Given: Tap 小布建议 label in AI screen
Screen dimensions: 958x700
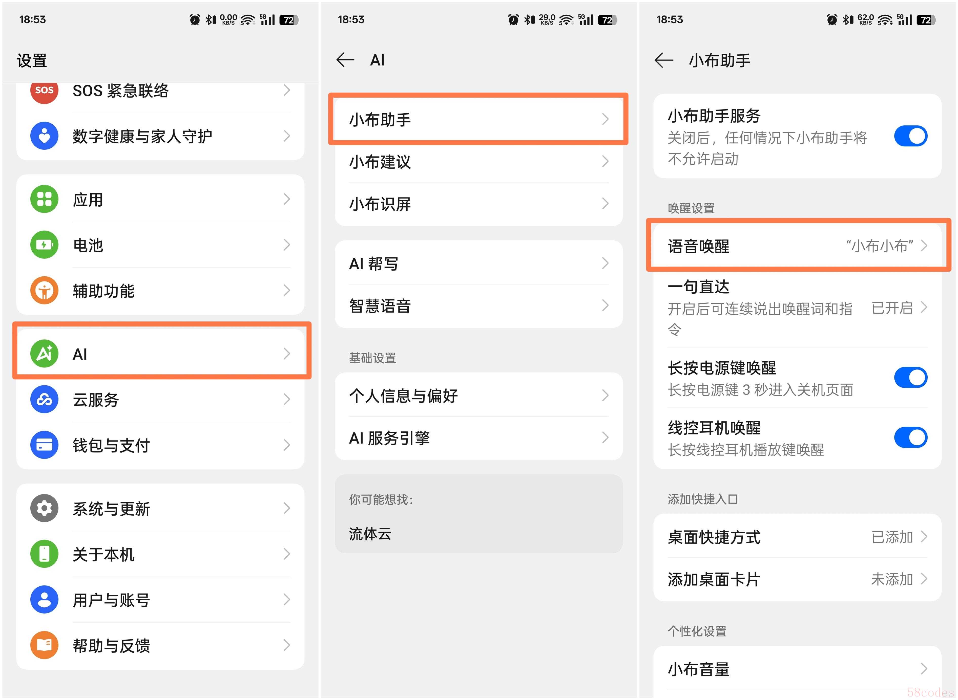Looking at the screenshot, I should [x=380, y=162].
